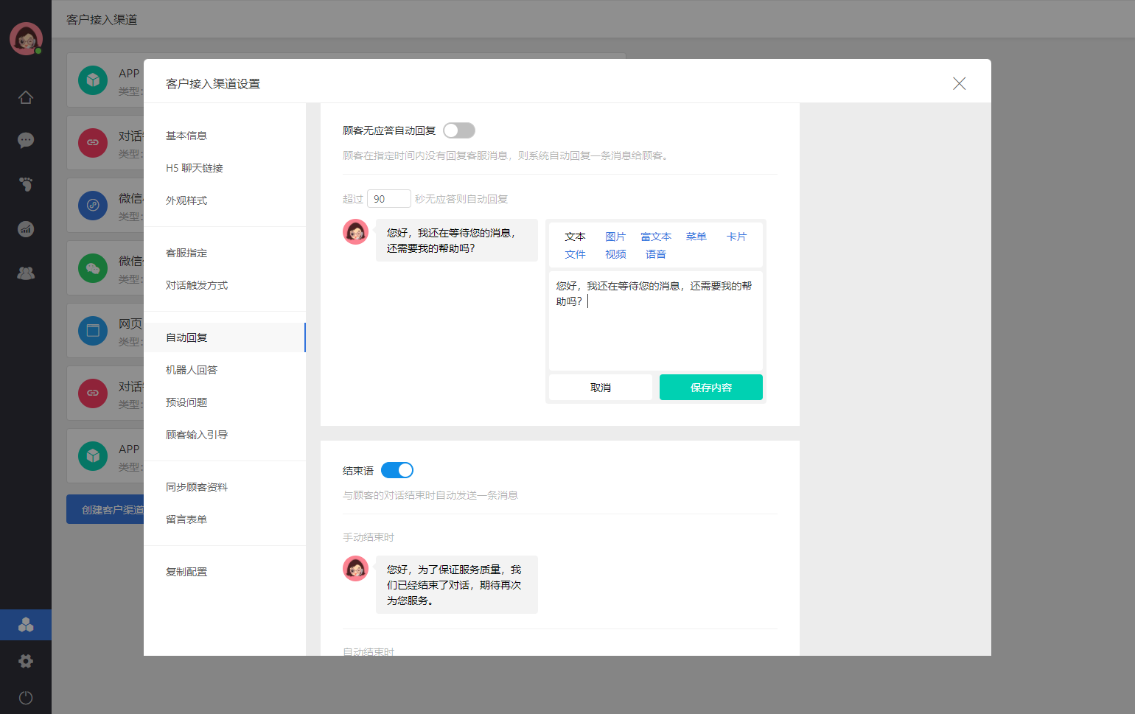1135x714 pixels.
Task: Select 对话触发方式 in settings menu
Action: (225, 285)
